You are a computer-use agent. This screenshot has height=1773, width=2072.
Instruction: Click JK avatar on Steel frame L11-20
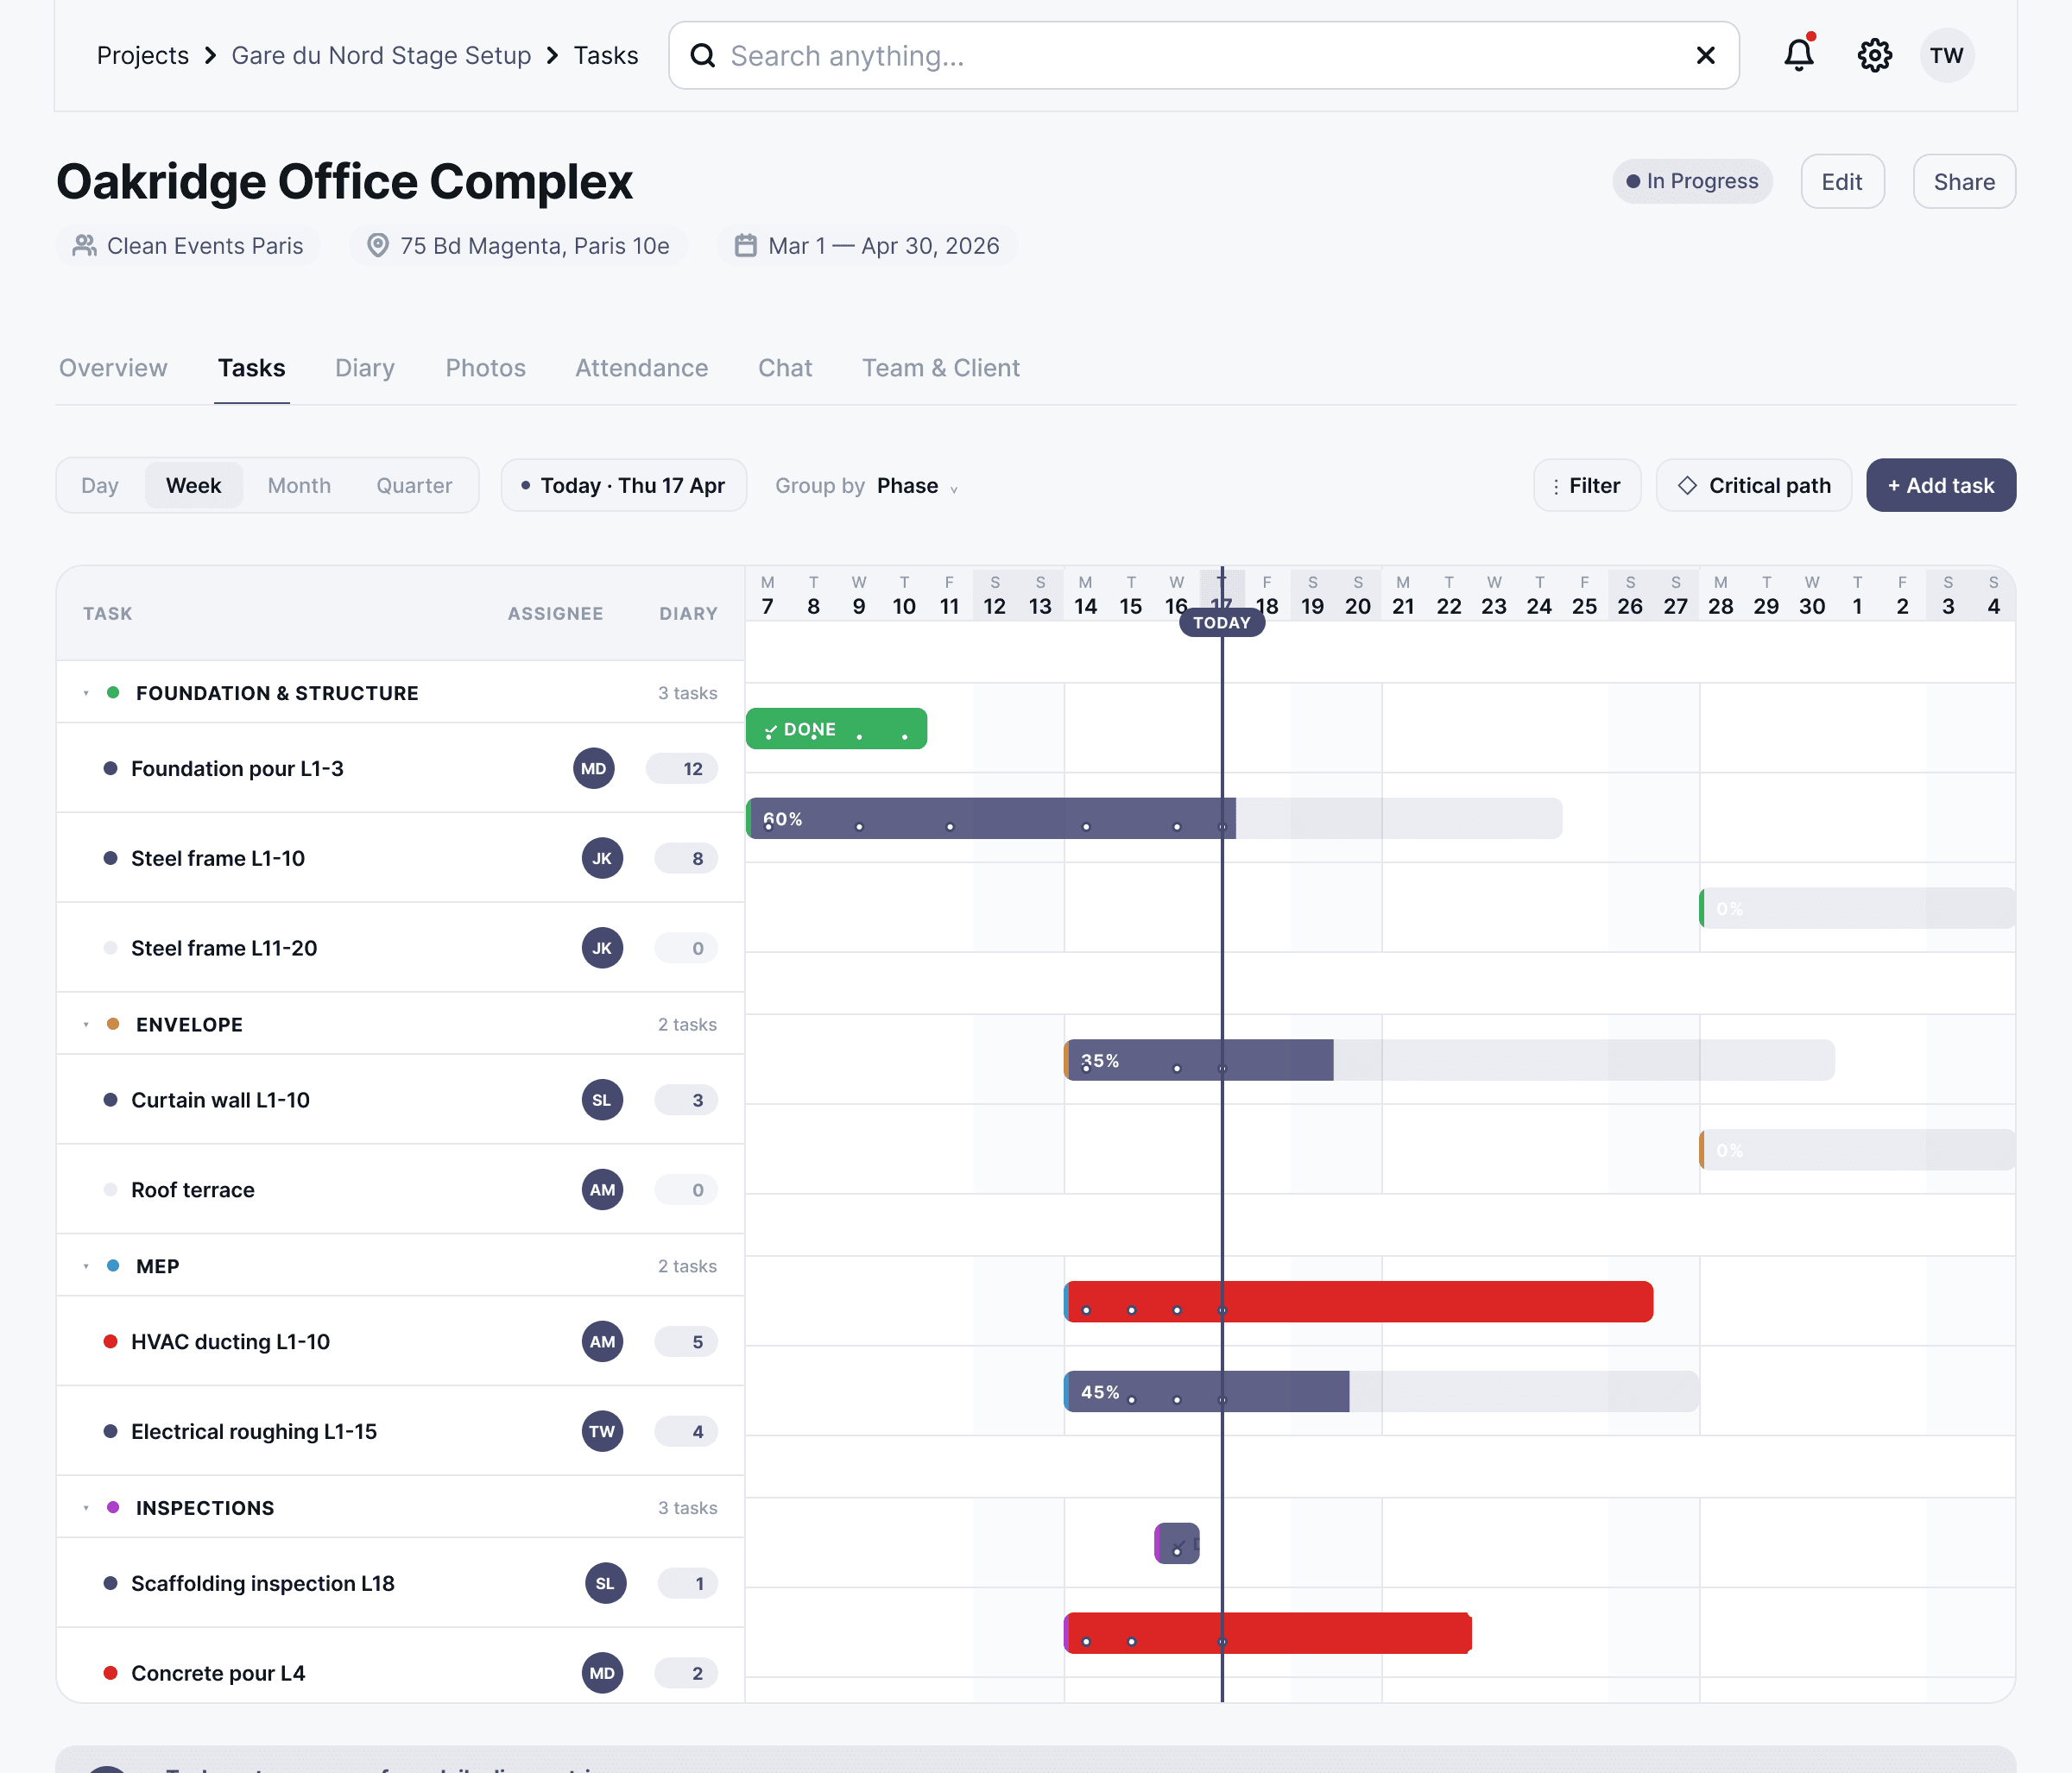[x=602, y=948]
